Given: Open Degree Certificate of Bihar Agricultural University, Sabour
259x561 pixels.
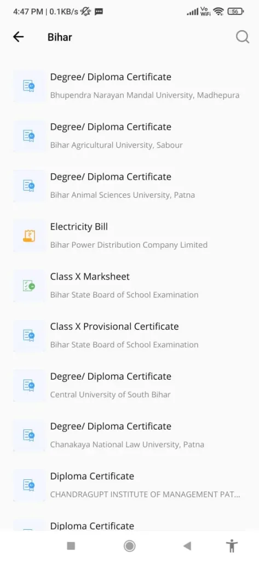Looking at the screenshot, I should [129, 136].
